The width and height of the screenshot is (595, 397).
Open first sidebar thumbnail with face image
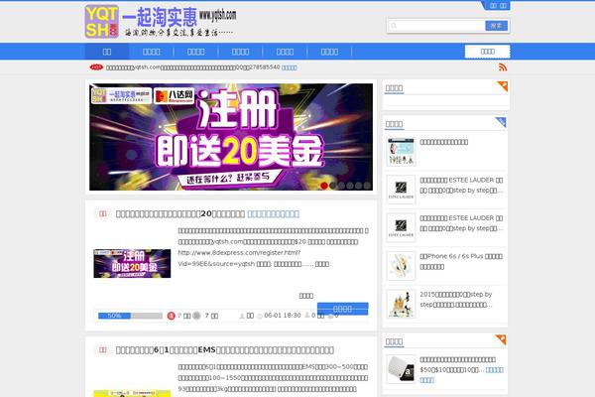[x=401, y=152]
